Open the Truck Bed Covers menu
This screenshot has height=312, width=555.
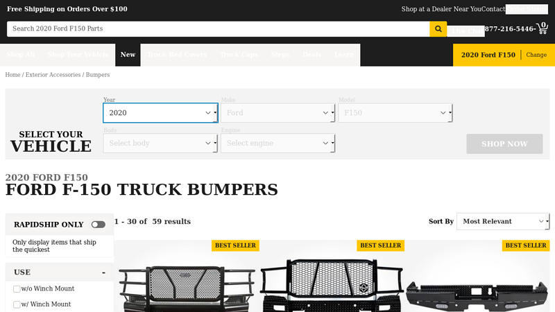click(177, 55)
